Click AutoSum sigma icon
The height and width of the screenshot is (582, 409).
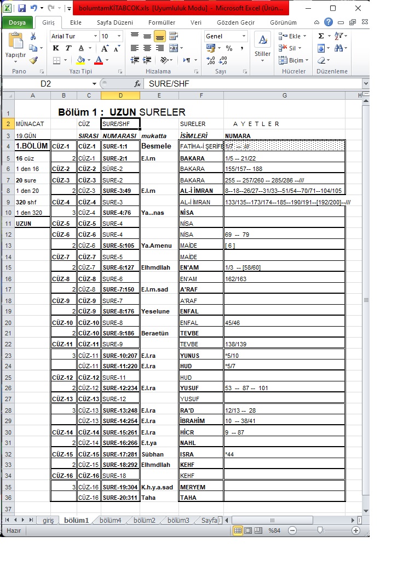(x=321, y=36)
